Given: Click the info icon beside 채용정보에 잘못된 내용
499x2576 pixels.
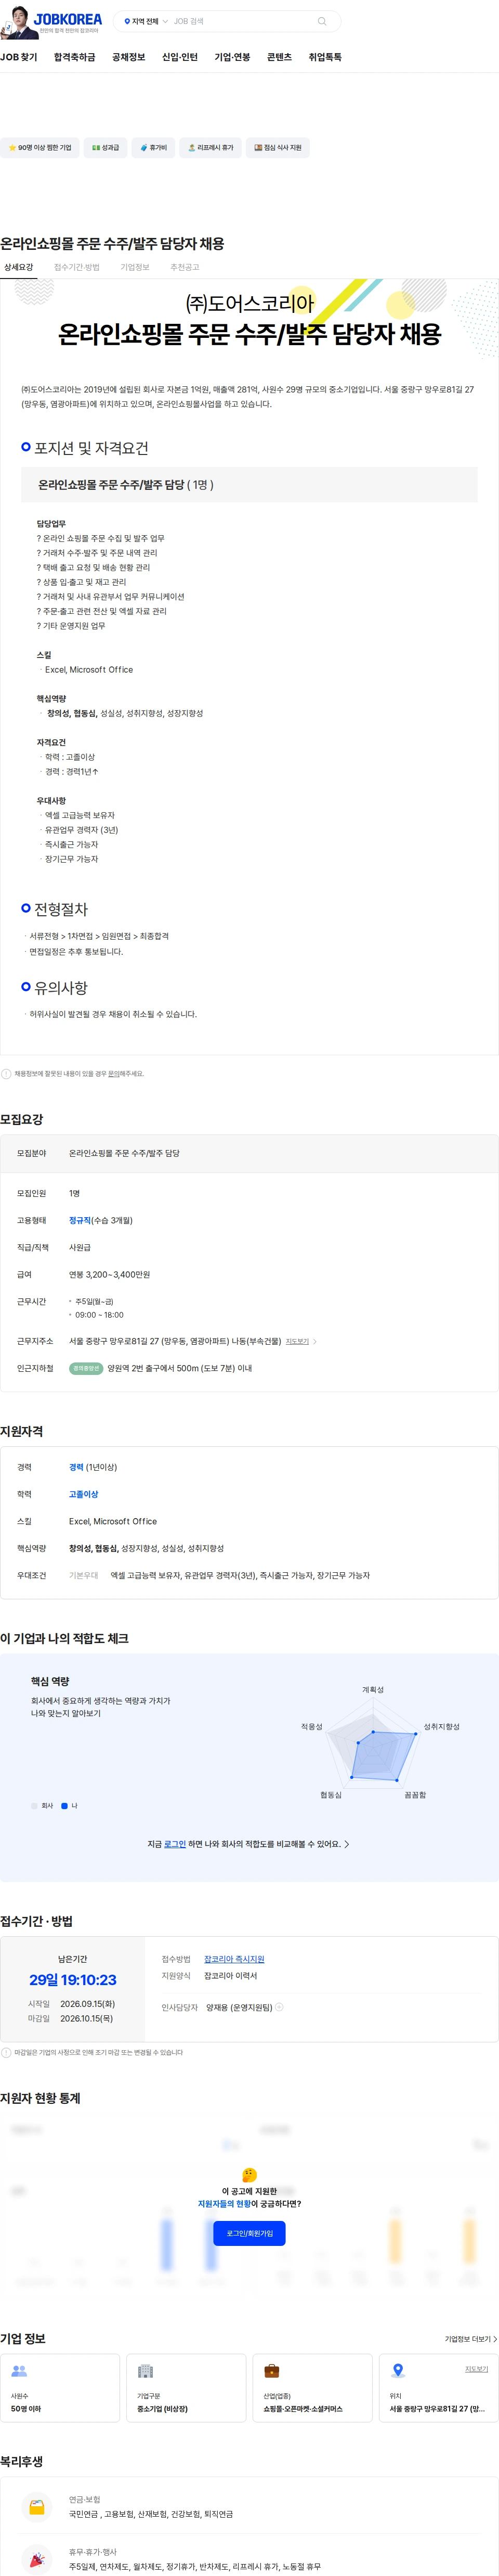Looking at the screenshot, I should (6, 1073).
